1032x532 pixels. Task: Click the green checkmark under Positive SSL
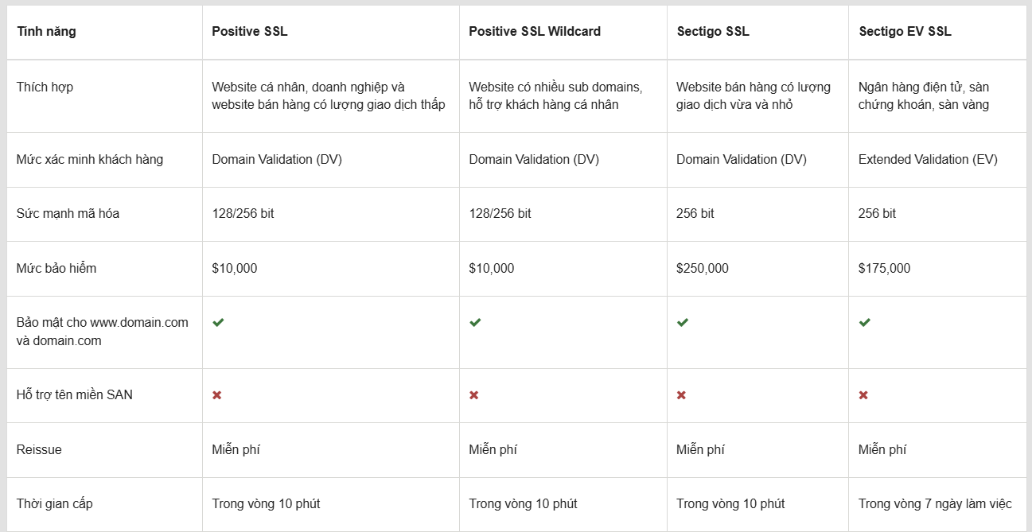(218, 322)
